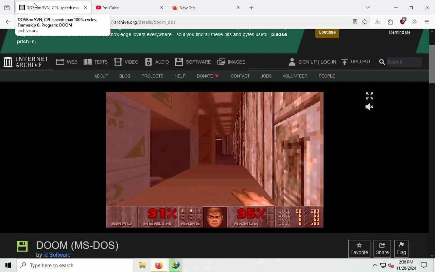Open the Internet Archive logo home

pos(26,62)
